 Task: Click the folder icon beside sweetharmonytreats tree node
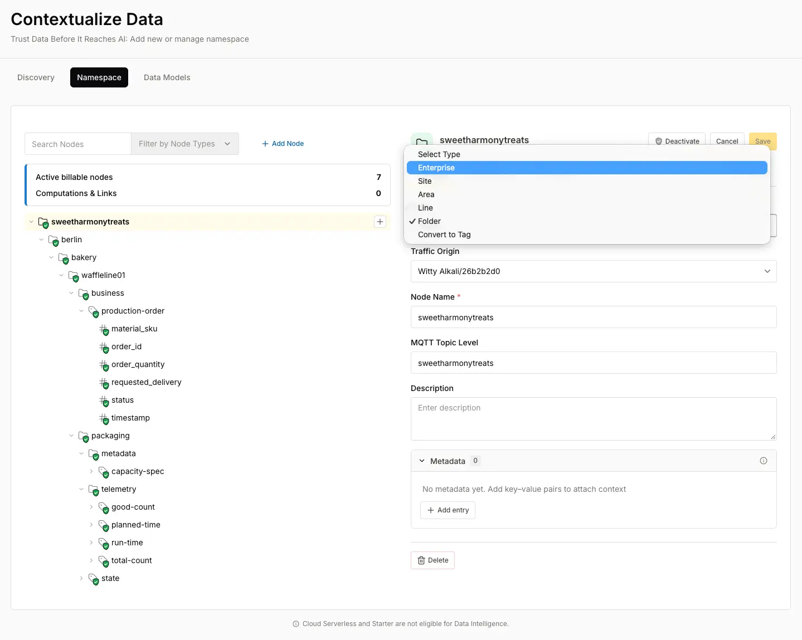pos(43,222)
